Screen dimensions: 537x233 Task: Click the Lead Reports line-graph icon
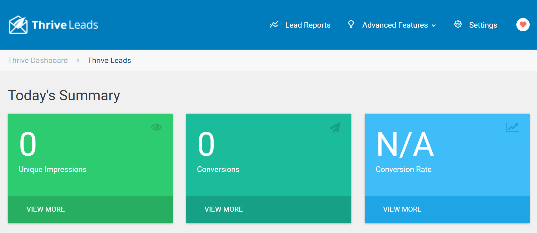point(274,25)
